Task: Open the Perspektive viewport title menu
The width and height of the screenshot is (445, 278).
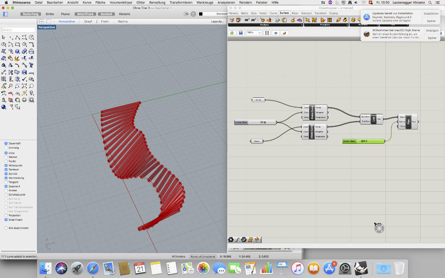Action: click(x=47, y=27)
